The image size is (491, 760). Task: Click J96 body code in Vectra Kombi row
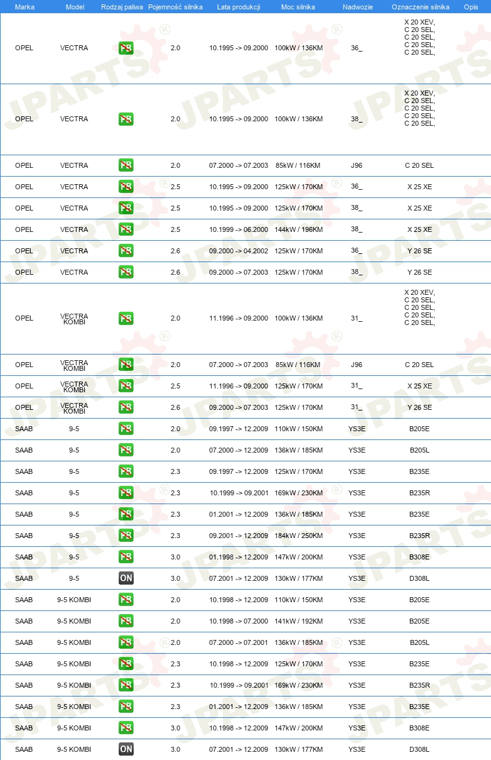click(x=357, y=365)
